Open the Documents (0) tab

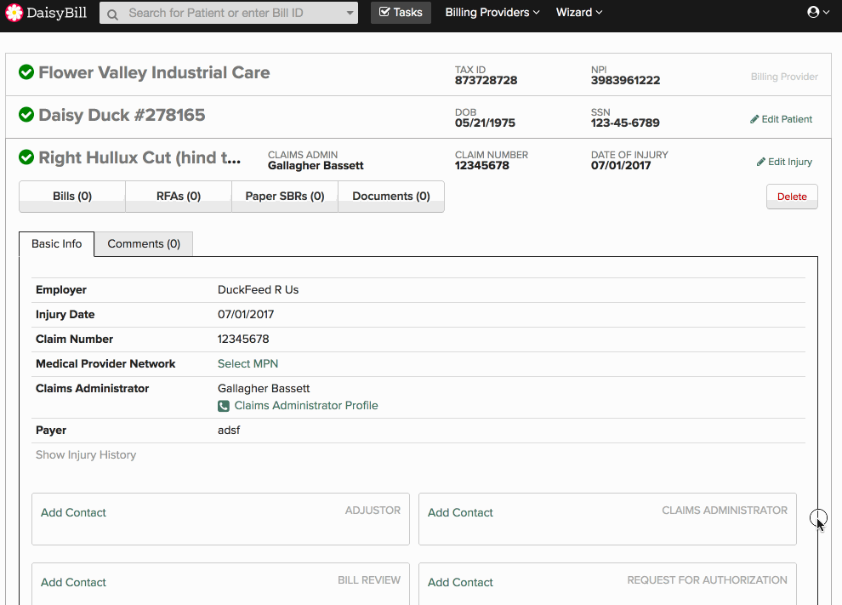(391, 196)
